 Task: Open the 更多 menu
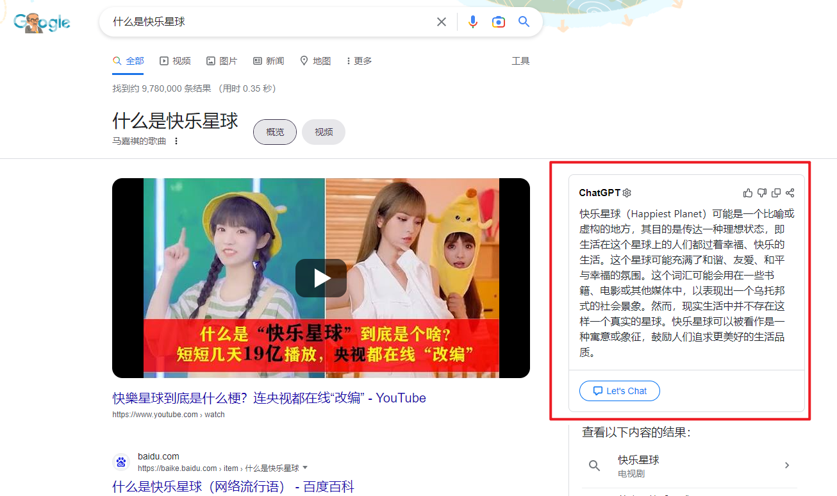click(x=359, y=61)
